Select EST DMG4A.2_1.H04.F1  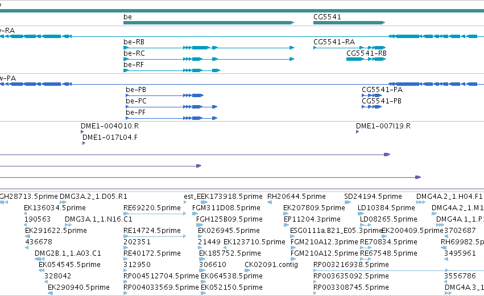pos(449,197)
